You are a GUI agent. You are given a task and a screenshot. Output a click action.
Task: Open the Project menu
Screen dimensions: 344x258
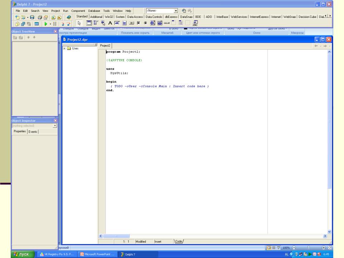point(56,11)
